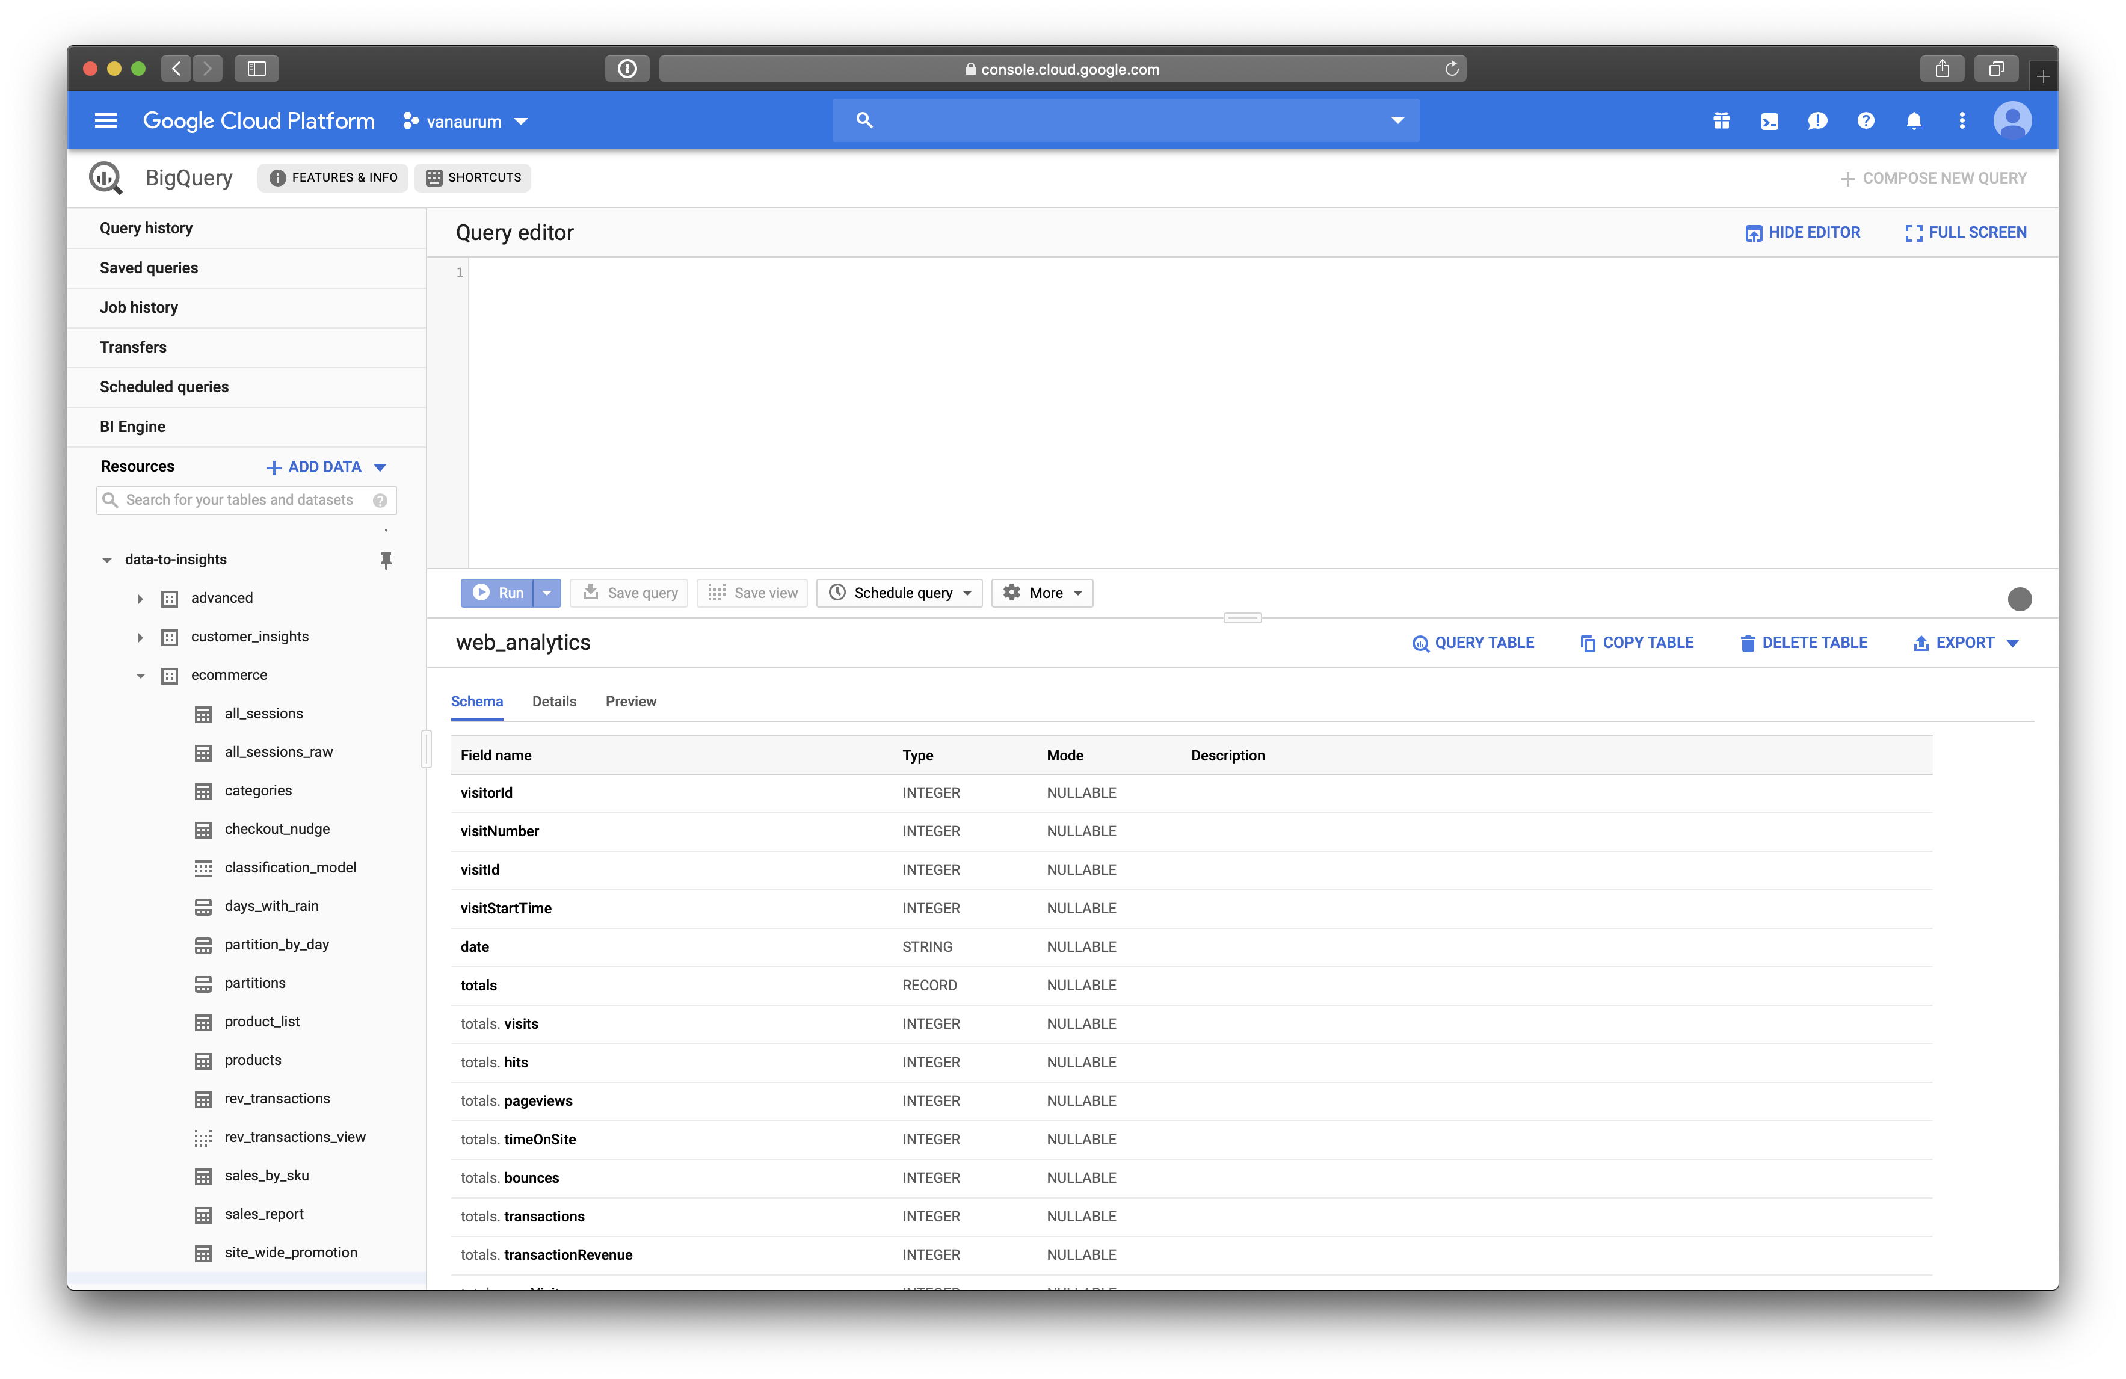The height and width of the screenshot is (1379, 2126).
Task: Click the help icon in resource search
Action: 381,500
